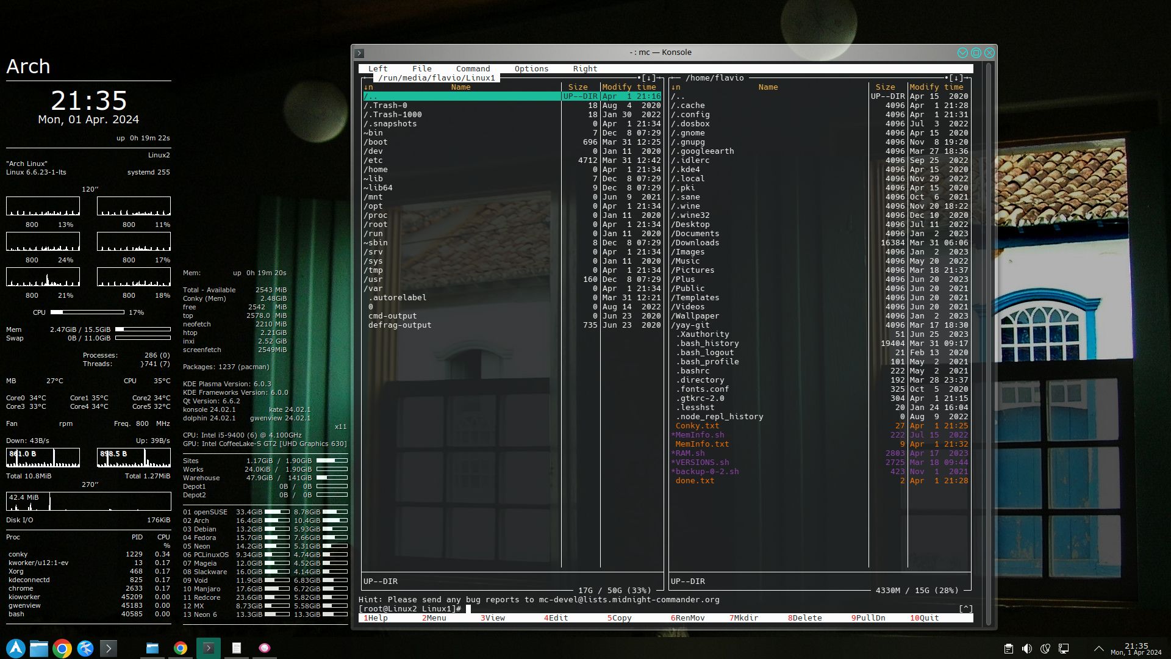This screenshot has width=1171, height=659.
Task: Select /Documents directory in right panel
Action: [x=820, y=234]
